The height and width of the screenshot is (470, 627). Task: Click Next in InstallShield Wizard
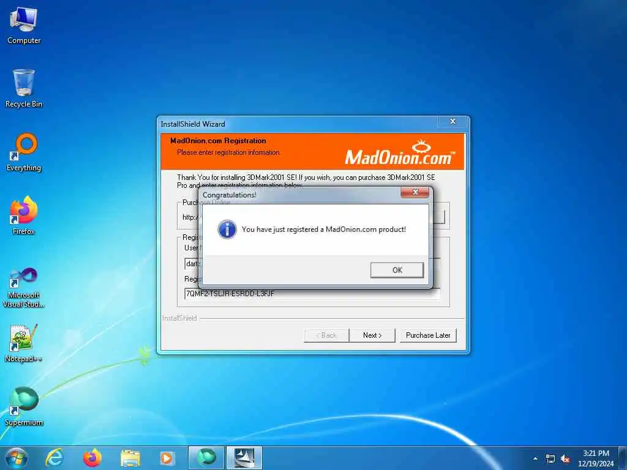pos(372,335)
